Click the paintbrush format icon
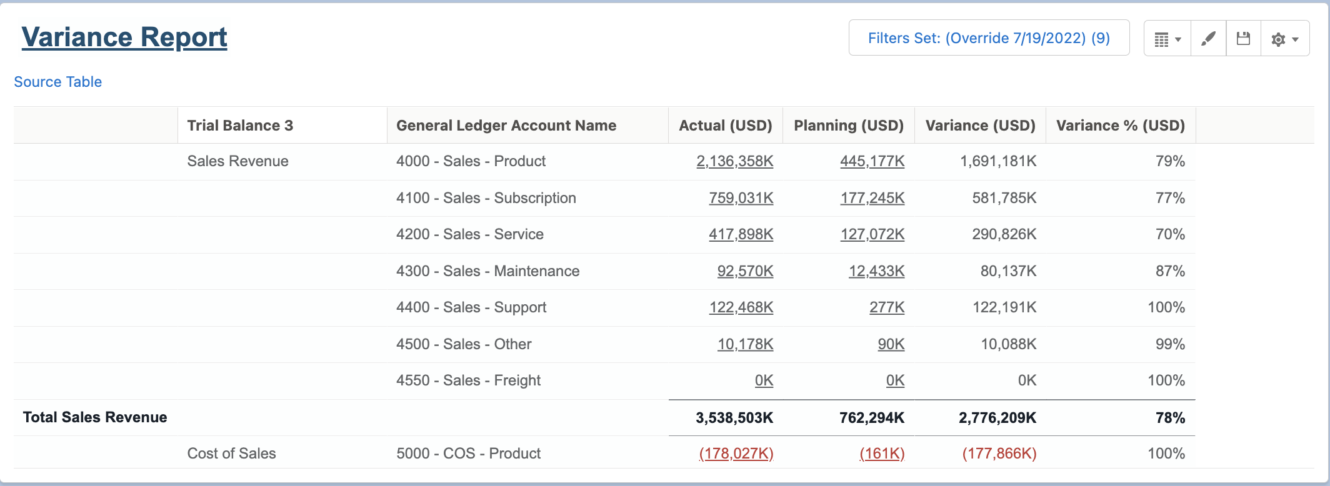This screenshot has height=486, width=1330. click(1208, 39)
